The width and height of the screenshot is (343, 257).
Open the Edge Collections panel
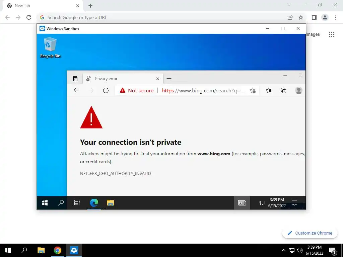[283, 90]
